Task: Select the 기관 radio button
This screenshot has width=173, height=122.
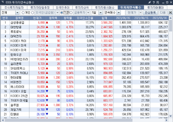Action: (x=62, y=13)
